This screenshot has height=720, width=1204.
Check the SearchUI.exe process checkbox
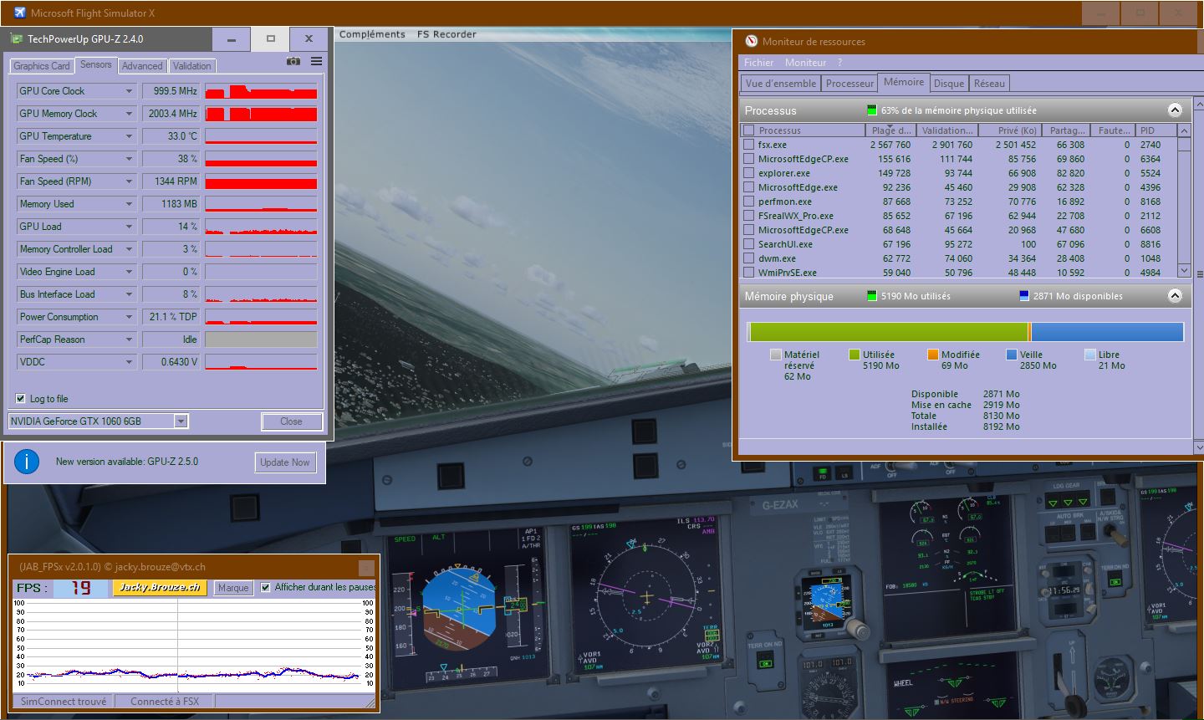point(749,244)
